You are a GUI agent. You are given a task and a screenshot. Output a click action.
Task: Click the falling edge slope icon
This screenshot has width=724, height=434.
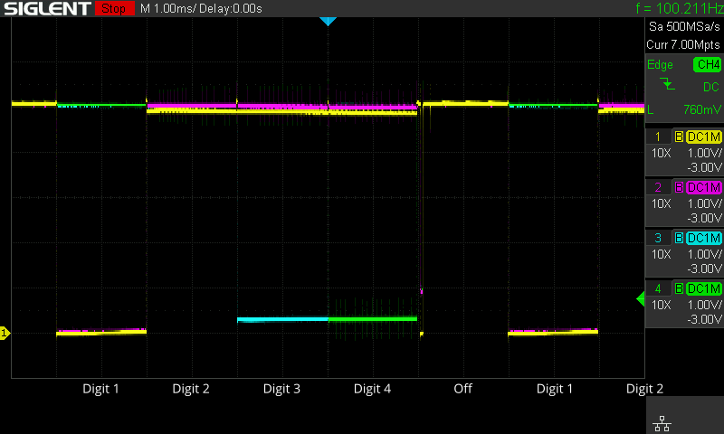click(667, 84)
